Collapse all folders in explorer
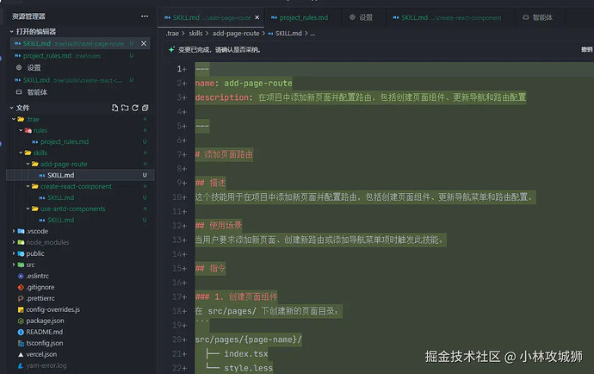The height and width of the screenshot is (374, 594). point(145,108)
